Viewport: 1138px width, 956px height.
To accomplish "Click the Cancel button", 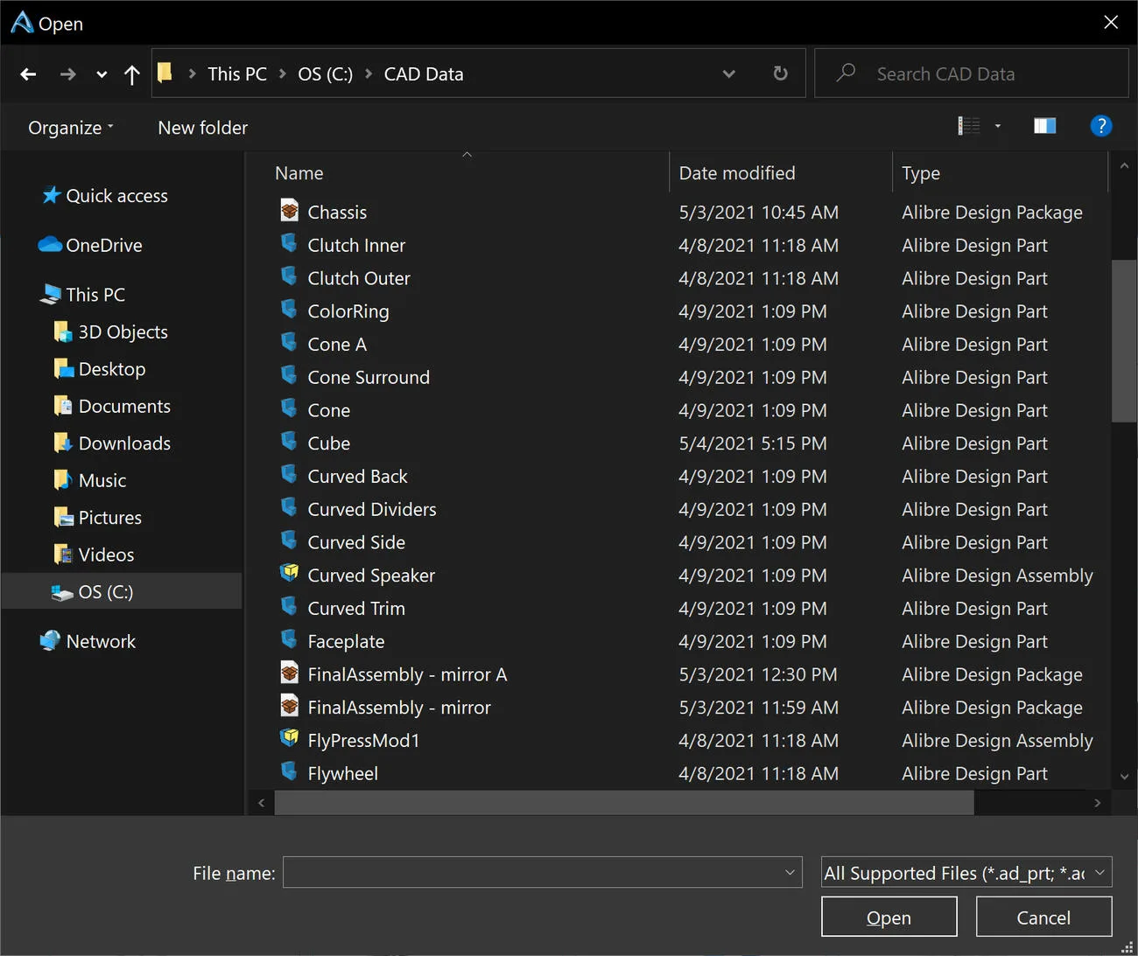I will (1043, 917).
